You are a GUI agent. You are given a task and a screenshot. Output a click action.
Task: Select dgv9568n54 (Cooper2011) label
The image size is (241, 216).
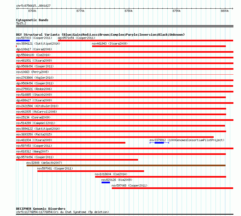35,66
